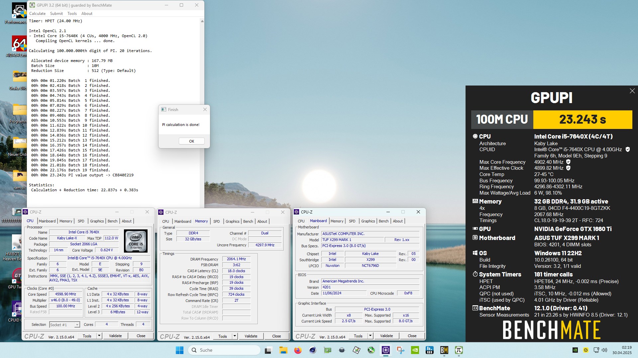Switch to Mainboard tab in CPU-Z CPU window

(47, 221)
